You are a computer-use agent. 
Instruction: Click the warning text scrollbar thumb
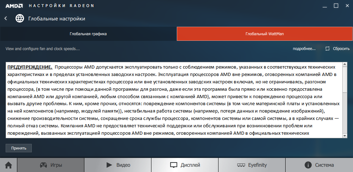pos(345,79)
